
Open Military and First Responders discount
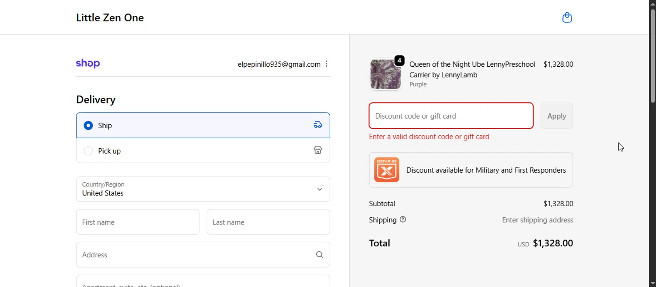(471, 170)
